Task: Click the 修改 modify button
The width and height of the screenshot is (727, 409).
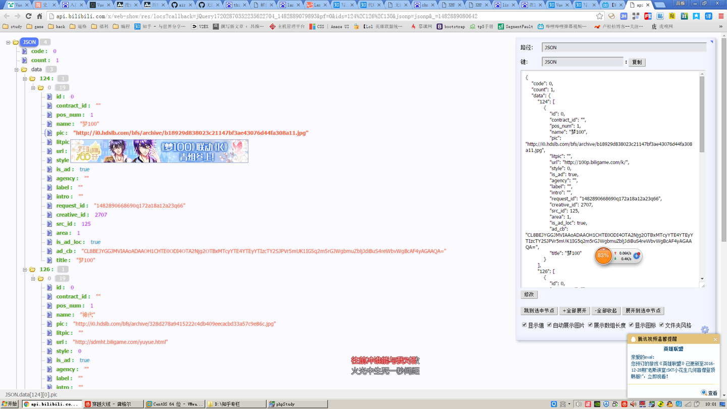Action: 529,294
